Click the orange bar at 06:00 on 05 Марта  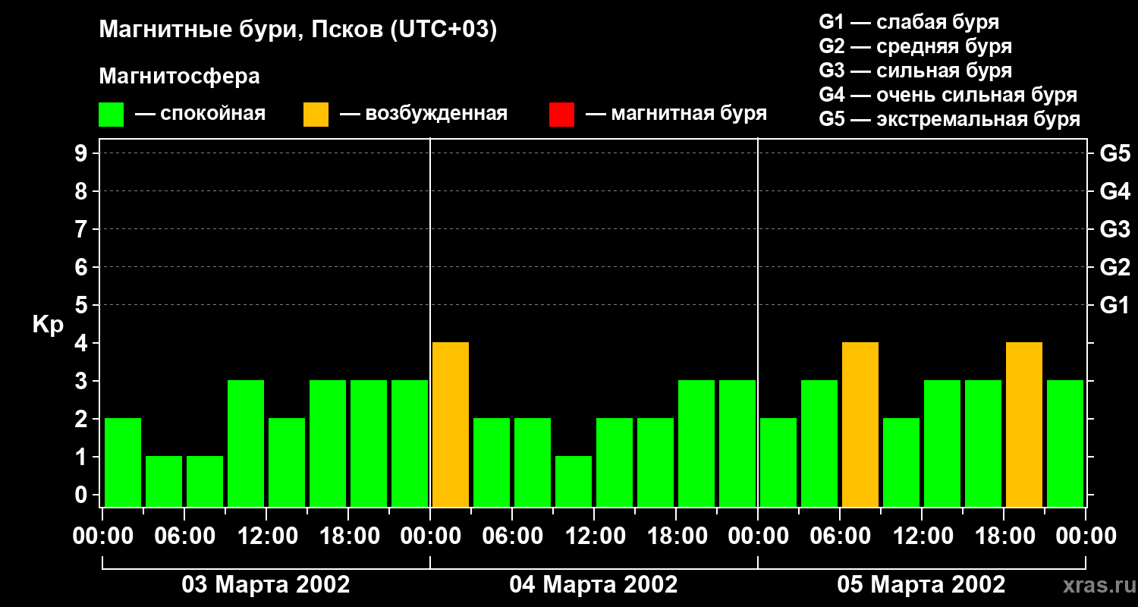(860, 424)
